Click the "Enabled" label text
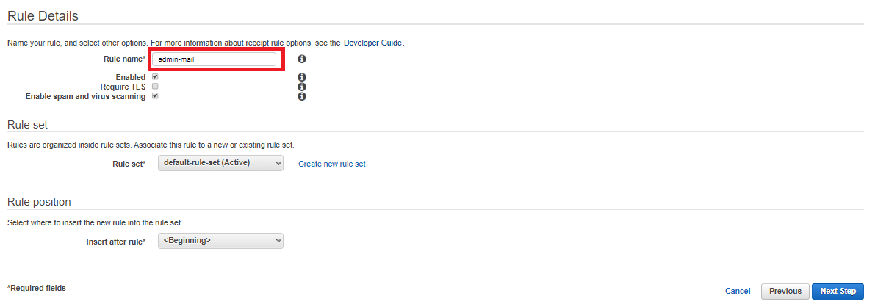 pyautogui.click(x=131, y=77)
